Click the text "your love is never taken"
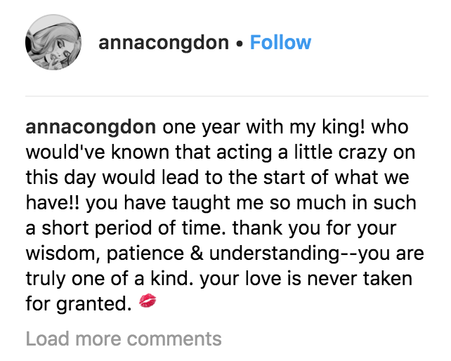The image size is (451, 361). 306,279
